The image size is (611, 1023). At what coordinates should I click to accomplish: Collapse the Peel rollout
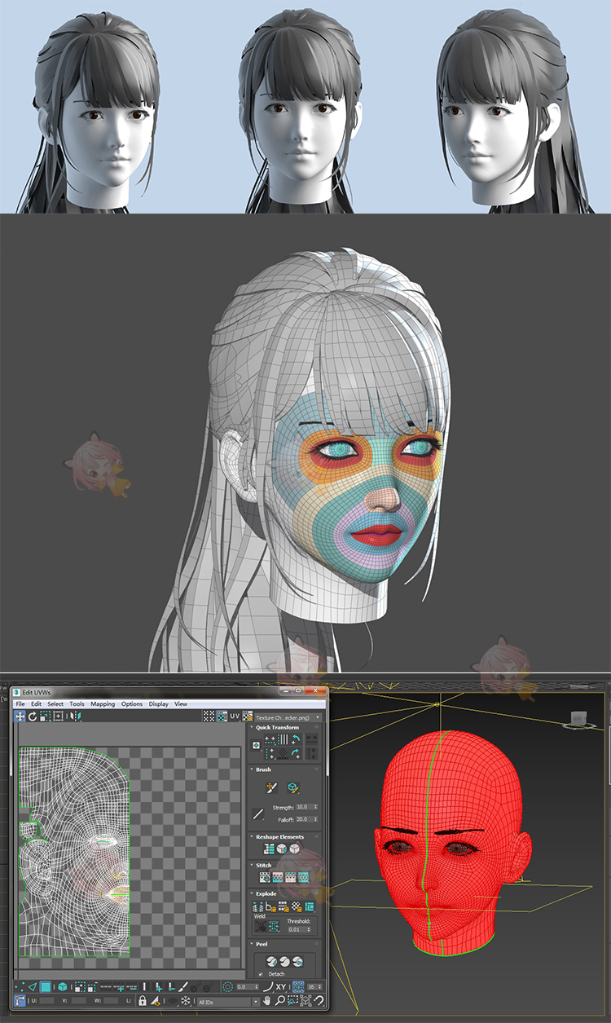[252, 944]
